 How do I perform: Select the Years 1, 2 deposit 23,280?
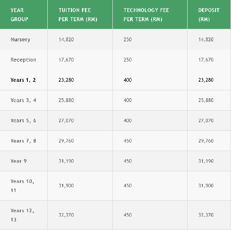tap(206, 80)
